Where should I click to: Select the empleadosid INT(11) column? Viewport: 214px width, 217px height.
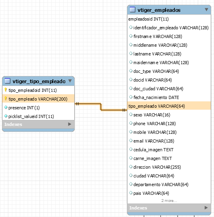tap(169, 19)
